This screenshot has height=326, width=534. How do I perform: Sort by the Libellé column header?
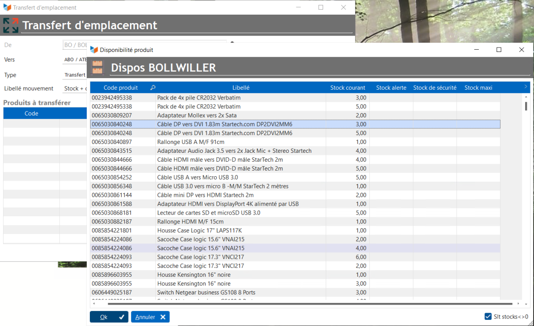click(x=241, y=87)
